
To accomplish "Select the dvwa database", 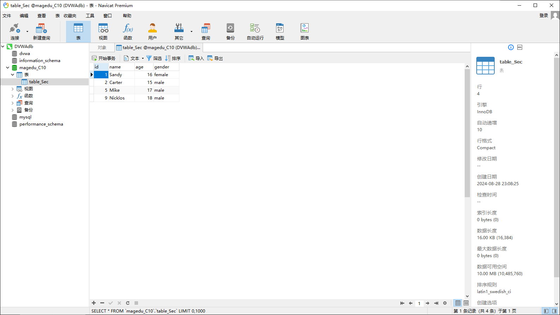I will pyautogui.click(x=25, y=54).
